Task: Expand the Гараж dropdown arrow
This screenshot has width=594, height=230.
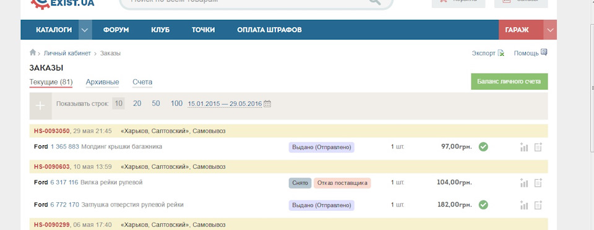Action: [550, 30]
